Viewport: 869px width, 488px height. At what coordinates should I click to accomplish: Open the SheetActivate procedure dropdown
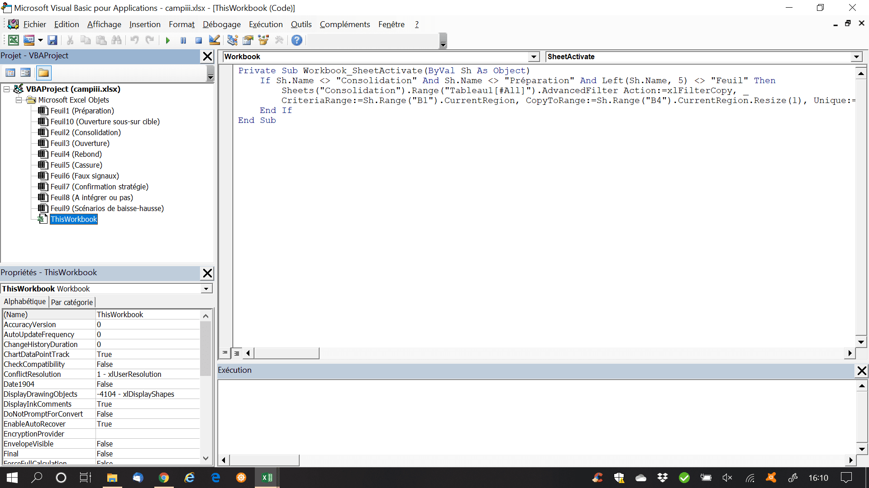point(856,57)
